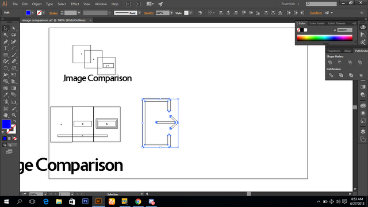Click the Intersect shape mode icon
The width and height of the screenshot is (368, 207).
pyautogui.click(x=350, y=63)
